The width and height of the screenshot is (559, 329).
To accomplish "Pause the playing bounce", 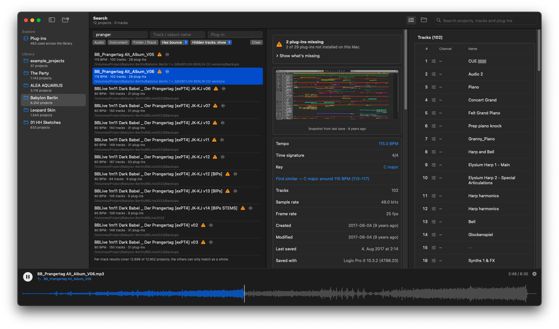I will point(28,277).
